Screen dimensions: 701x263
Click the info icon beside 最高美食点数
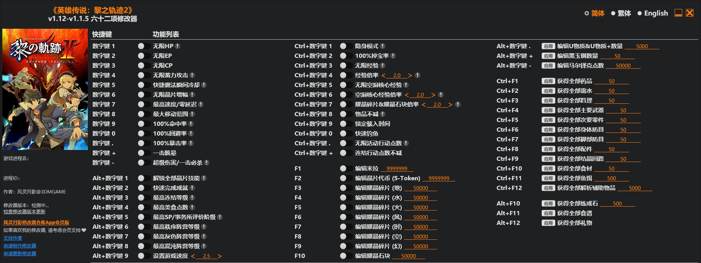tap(192, 207)
